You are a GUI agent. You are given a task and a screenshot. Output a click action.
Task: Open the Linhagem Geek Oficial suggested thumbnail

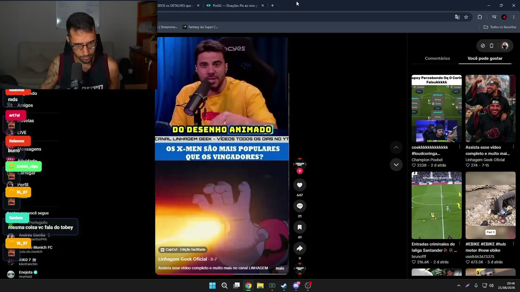click(490, 109)
